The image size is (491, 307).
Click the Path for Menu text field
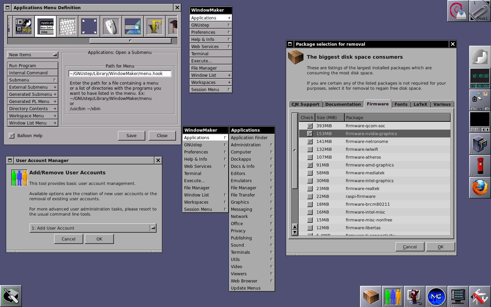tap(120, 74)
